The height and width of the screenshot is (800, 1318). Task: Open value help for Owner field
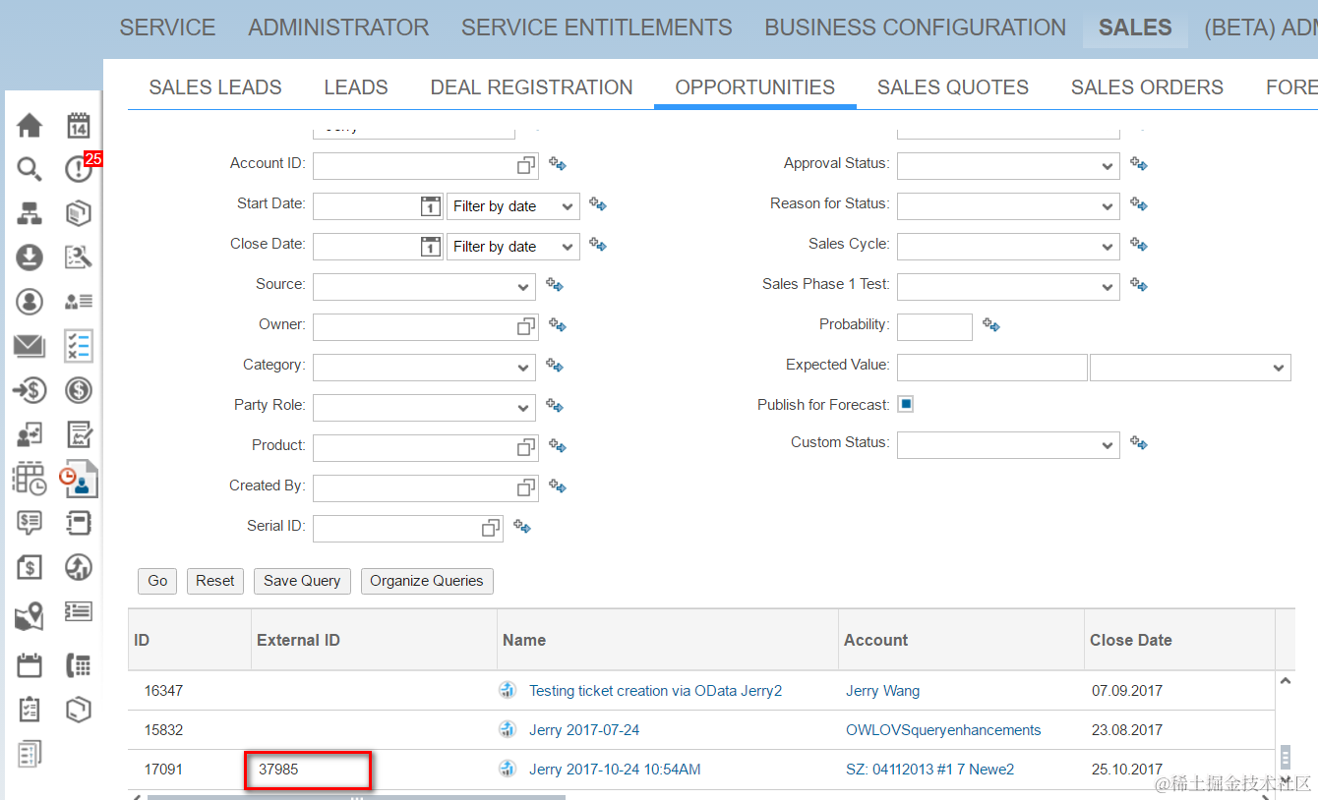(526, 326)
